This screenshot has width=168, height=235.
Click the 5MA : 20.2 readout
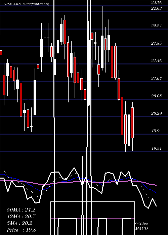19,223
